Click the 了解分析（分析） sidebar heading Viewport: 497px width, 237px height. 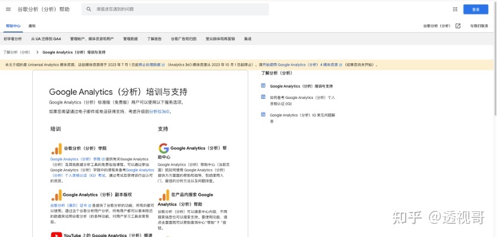(x=277, y=73)
